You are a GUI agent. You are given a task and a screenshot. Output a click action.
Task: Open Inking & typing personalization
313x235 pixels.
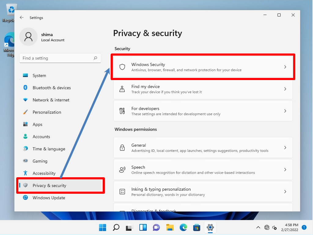click(203, 192)
